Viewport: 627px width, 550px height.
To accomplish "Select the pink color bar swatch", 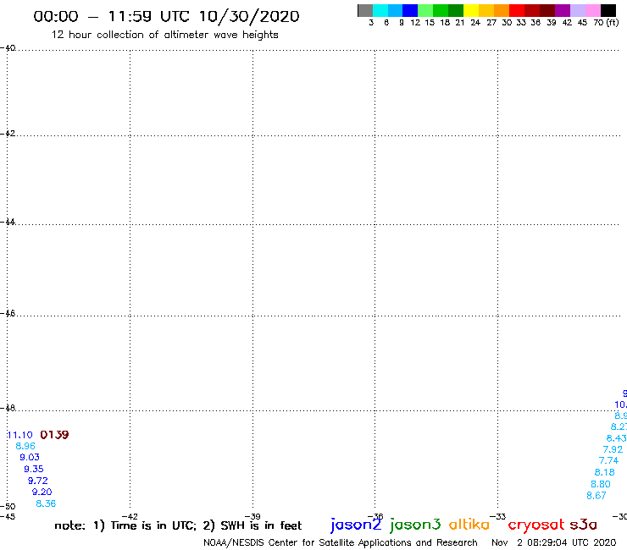I will tap(593, 10).
